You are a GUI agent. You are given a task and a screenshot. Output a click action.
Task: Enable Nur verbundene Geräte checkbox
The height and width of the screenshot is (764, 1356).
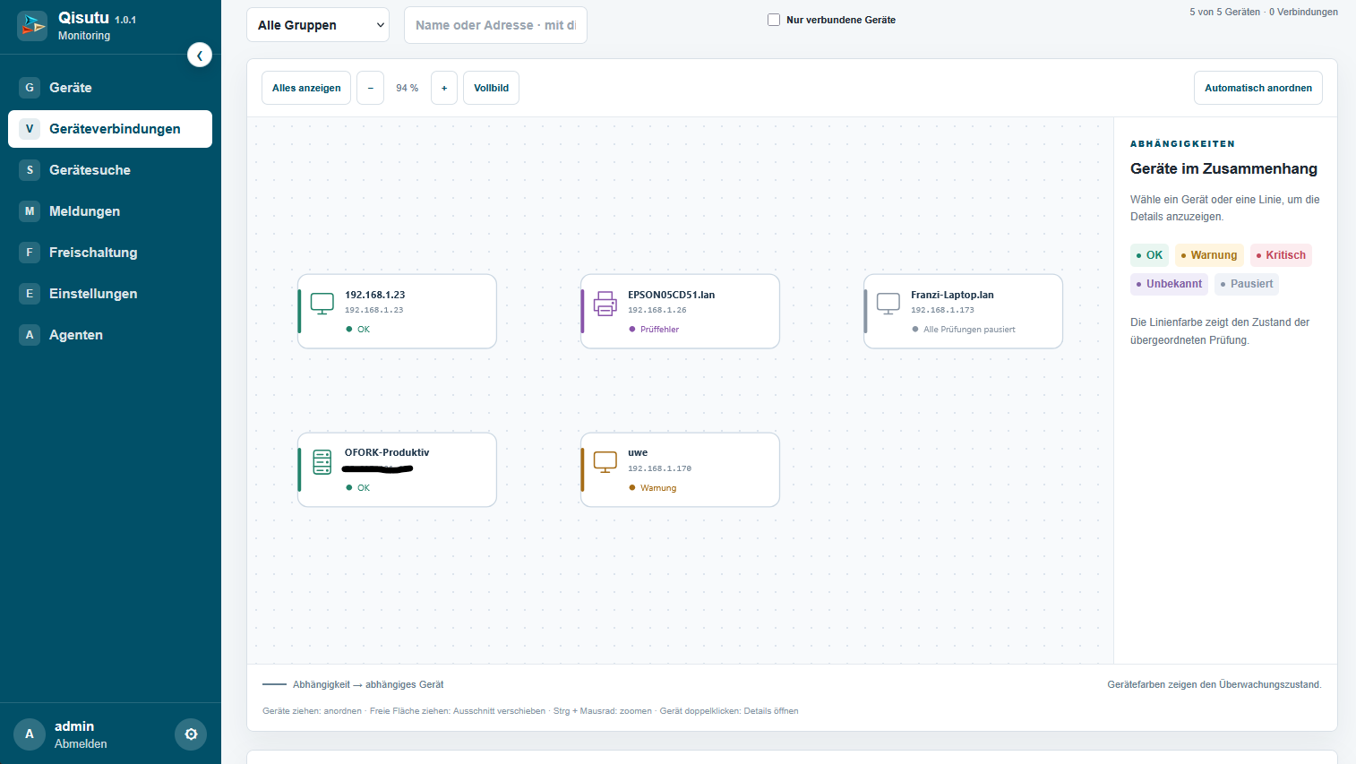coord(774,20)
